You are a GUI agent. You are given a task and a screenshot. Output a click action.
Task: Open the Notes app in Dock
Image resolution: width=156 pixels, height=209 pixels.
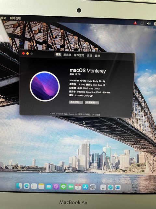tap(41, 186)
